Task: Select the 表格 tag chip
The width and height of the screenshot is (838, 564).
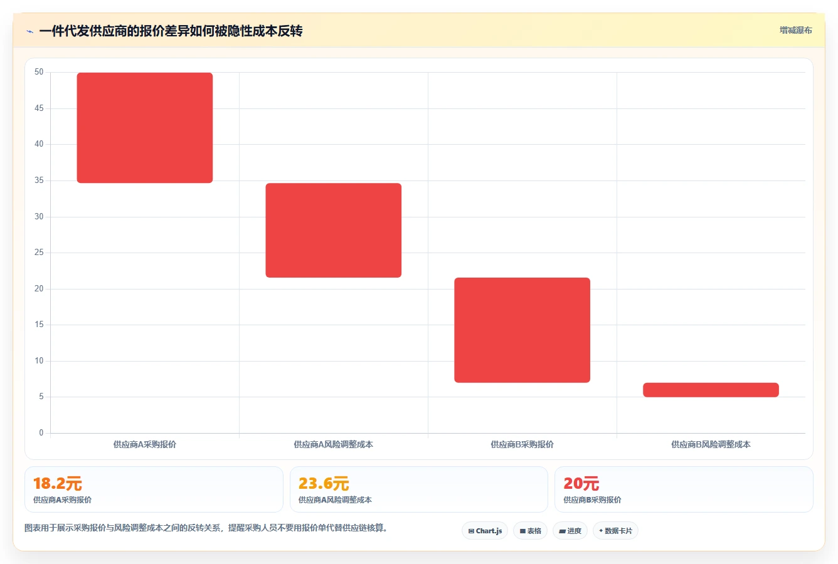Action: point(530,531)
